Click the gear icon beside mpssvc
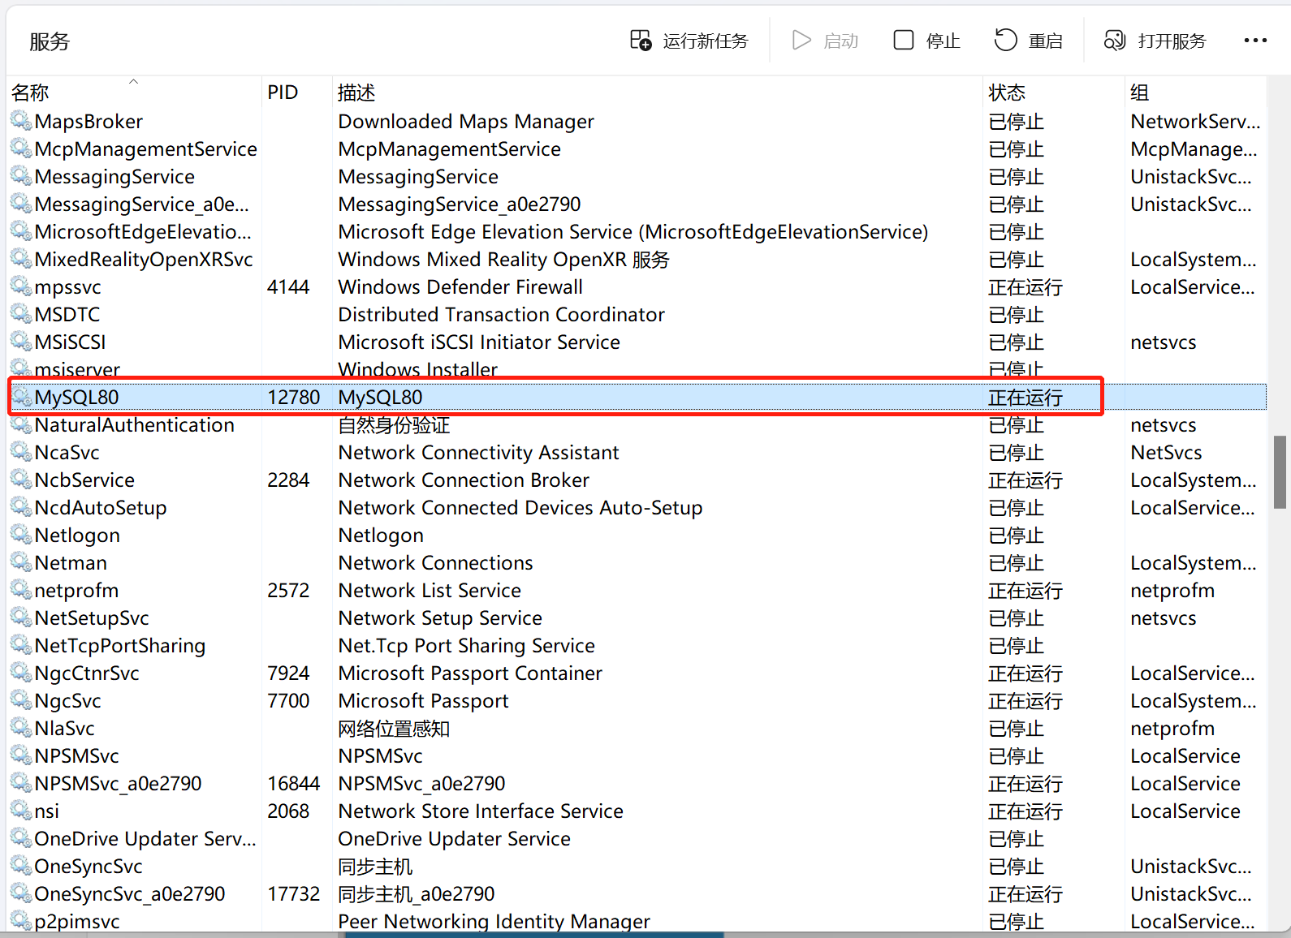Screen dimensions: 1291x938 21,286
